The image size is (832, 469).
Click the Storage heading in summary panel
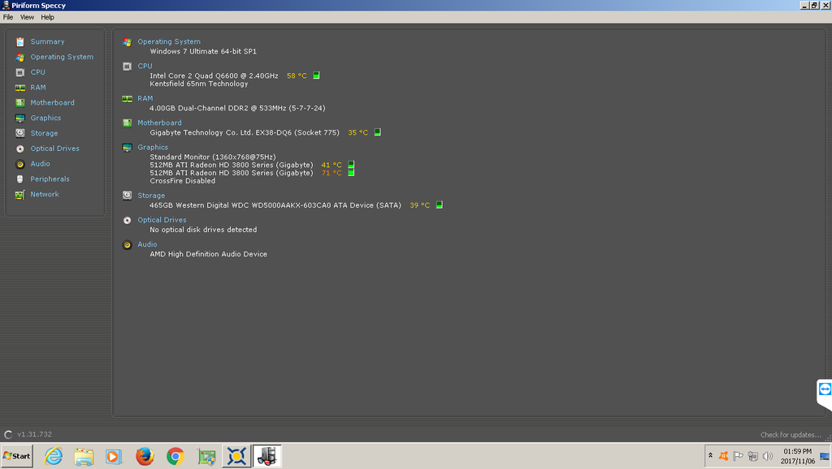(x=151, y=195)
